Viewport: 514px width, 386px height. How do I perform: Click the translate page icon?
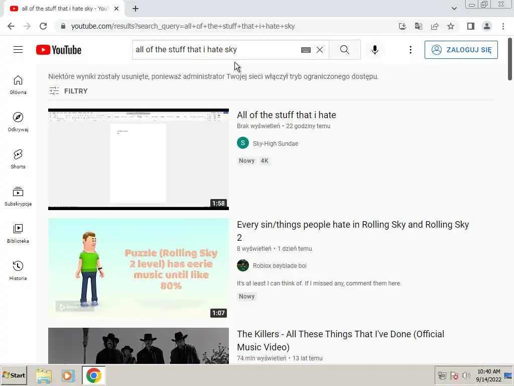(418, 26)
